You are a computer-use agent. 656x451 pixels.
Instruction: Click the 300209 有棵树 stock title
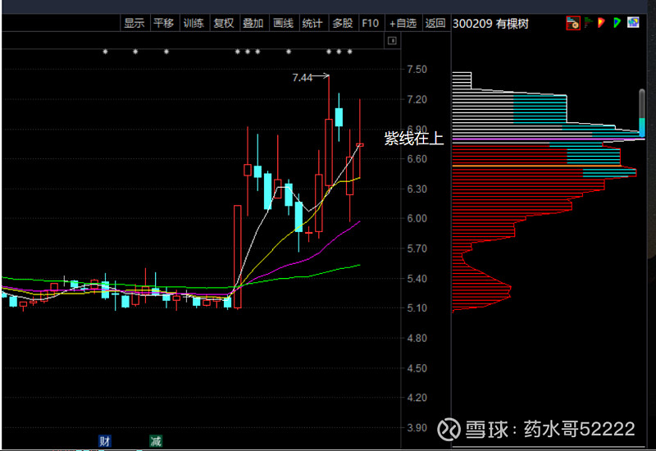pyautogui.click(x=490, y=24)
